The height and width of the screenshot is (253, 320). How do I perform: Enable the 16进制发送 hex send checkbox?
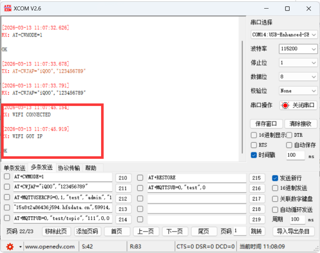(275, 188)
